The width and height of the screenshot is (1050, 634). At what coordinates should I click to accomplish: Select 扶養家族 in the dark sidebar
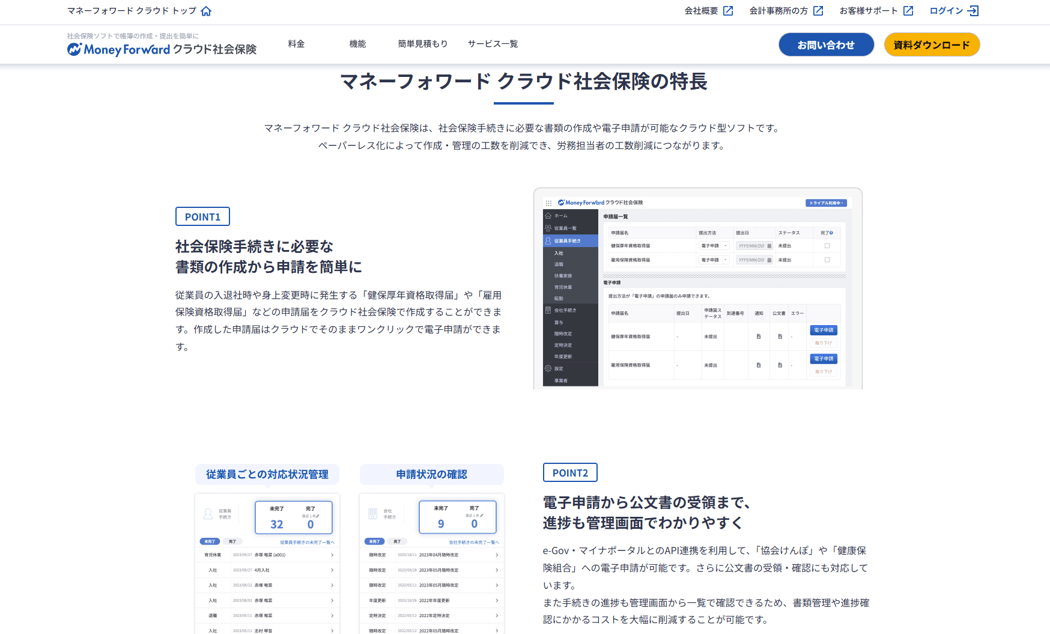[563, 276]
